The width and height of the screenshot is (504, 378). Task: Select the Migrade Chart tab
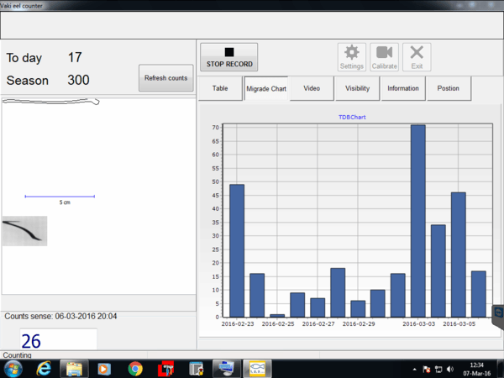[x=266, y=89]
